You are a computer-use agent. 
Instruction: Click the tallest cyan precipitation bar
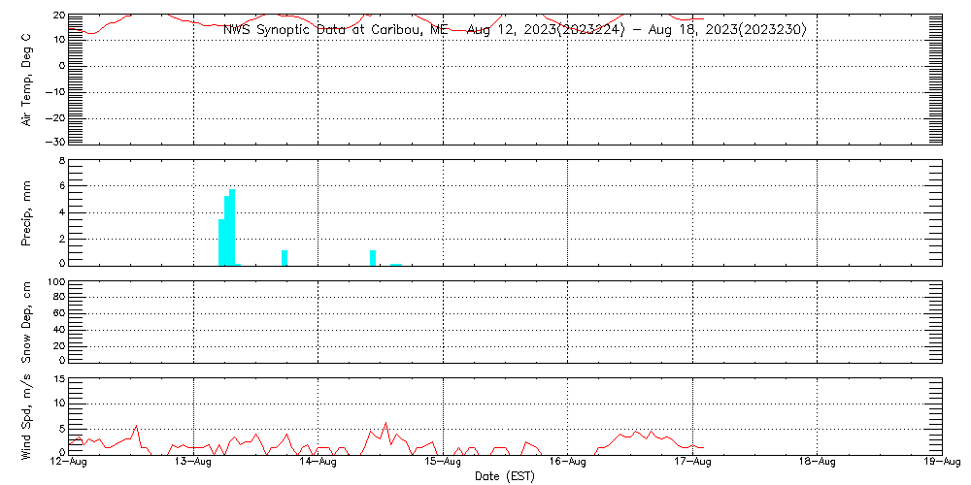click(232, 227)
